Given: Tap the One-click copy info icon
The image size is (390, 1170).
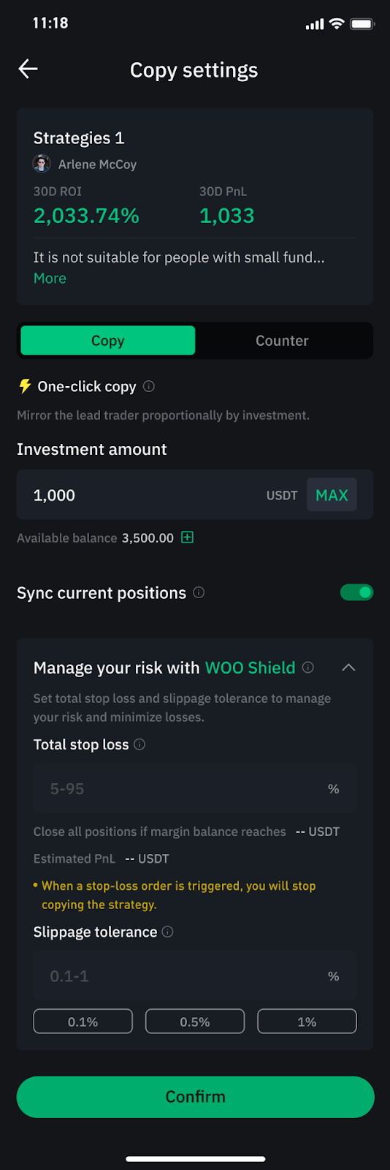Looking at the screenshot, I should (149, 386).
